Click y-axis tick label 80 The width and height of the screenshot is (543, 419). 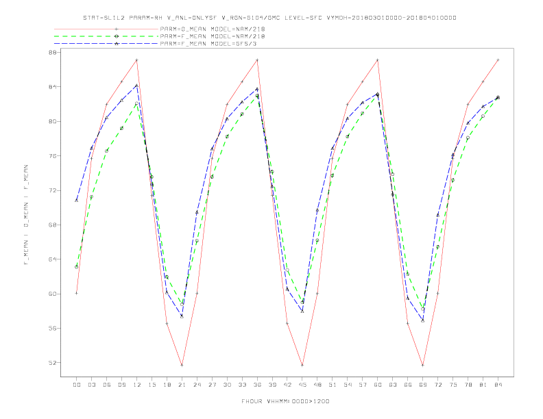(x=54, y=121)
